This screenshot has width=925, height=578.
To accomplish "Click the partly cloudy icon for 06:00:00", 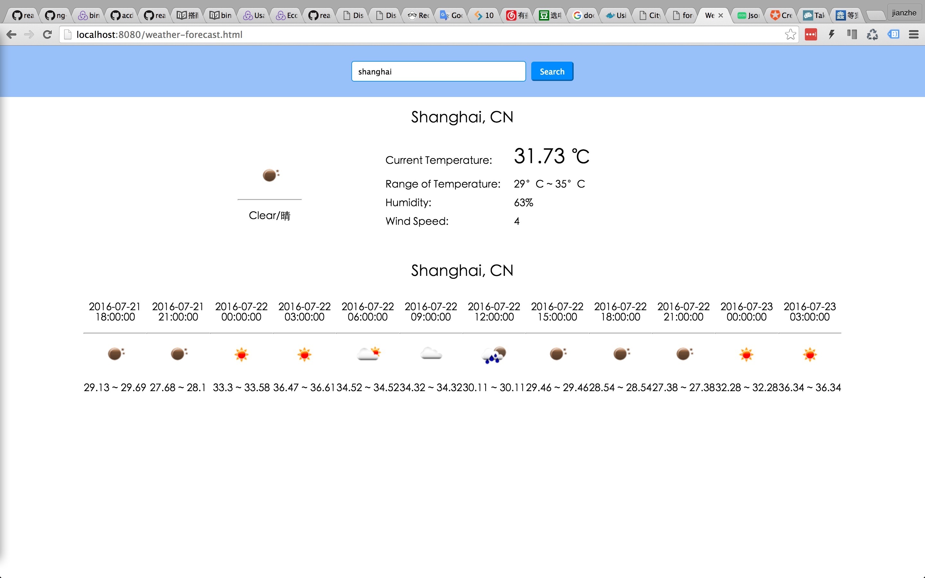I will point(368,354).
